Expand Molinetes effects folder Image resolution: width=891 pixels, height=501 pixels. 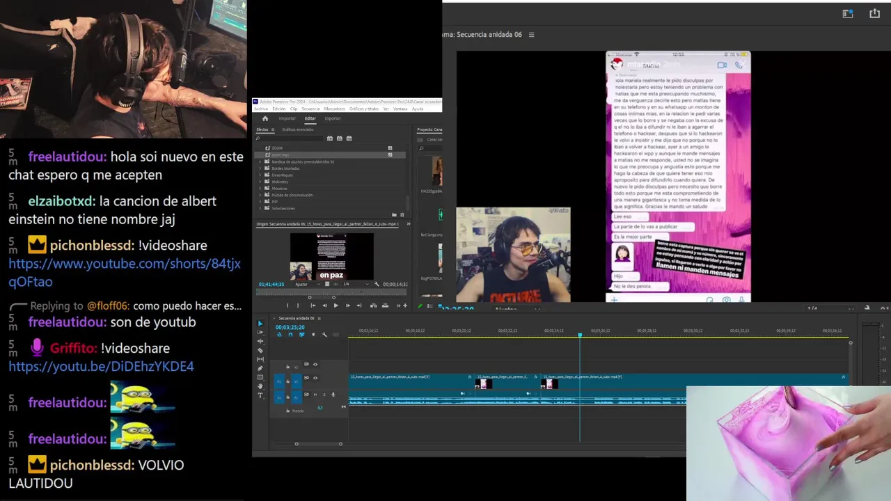pyautogui.click(x=260, y=182)
